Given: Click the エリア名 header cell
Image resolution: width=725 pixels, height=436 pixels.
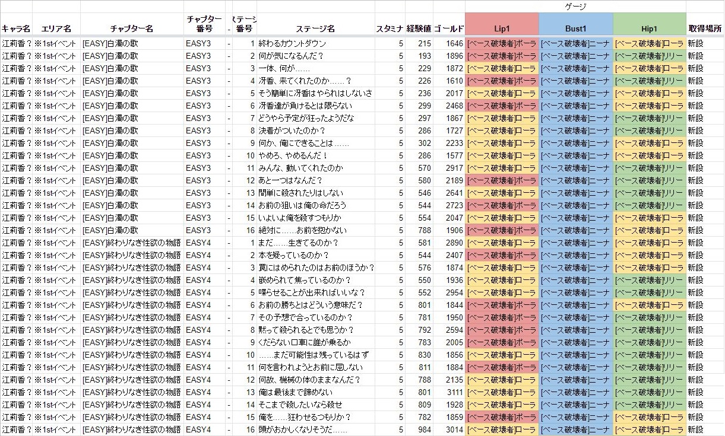Looking at the screenshot, I should 56,28.
